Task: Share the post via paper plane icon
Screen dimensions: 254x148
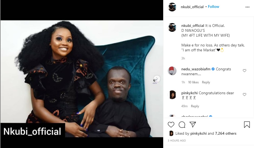Action: point(193,124)
